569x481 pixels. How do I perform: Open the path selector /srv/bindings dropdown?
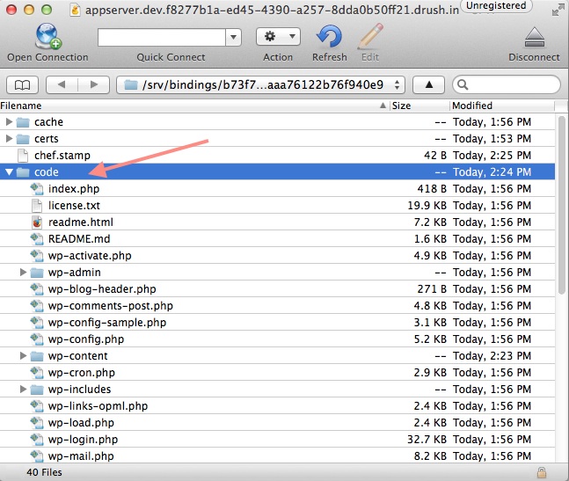pyautogui.click(x=260, y=85)
